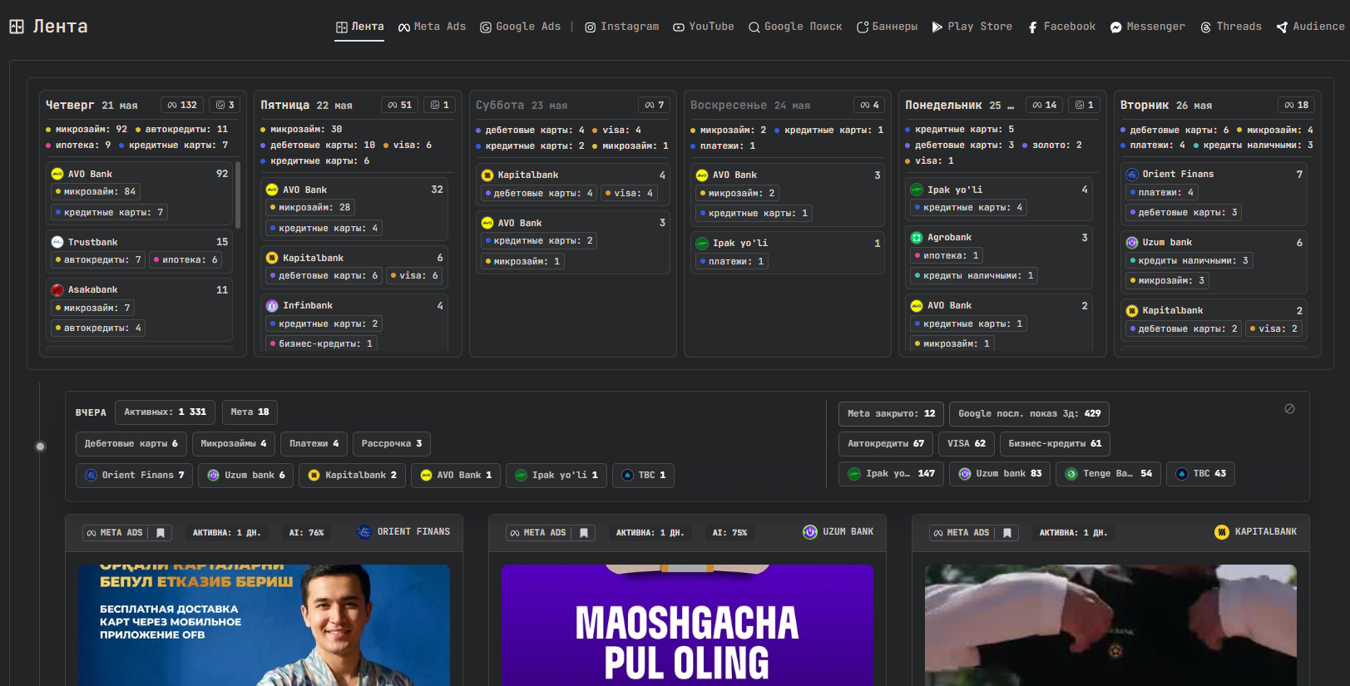Click the Instagram count badge on Четверг card
This screenshot has height=686, width=1350.
pos(225,105)
